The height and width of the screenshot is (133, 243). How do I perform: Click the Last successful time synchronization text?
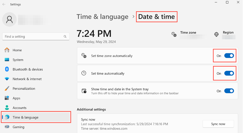tap(124, 124)
